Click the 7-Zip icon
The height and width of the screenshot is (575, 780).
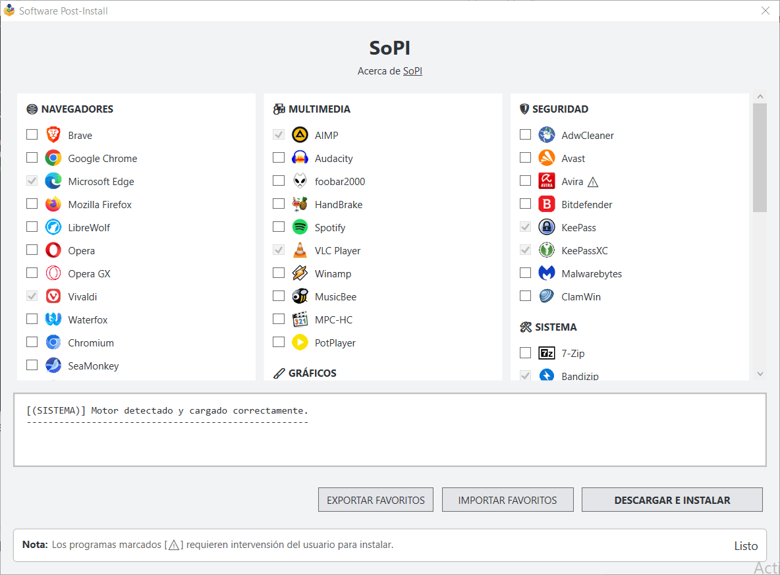546,353
